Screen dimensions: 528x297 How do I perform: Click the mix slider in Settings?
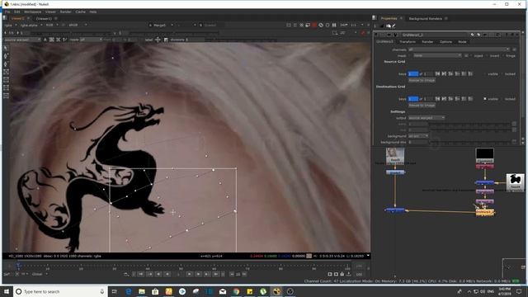pos(469,130)
